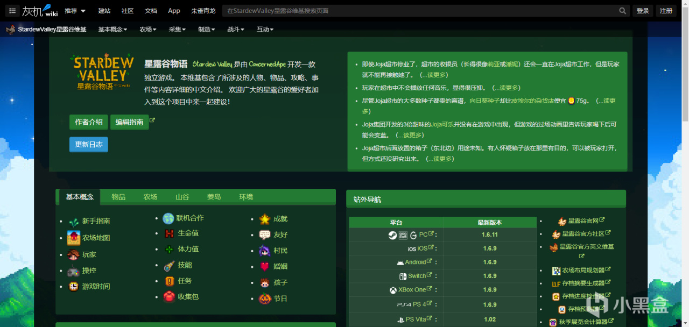Open the 农场布局规划器 link
689x327 pixels.
pos(583,271)
